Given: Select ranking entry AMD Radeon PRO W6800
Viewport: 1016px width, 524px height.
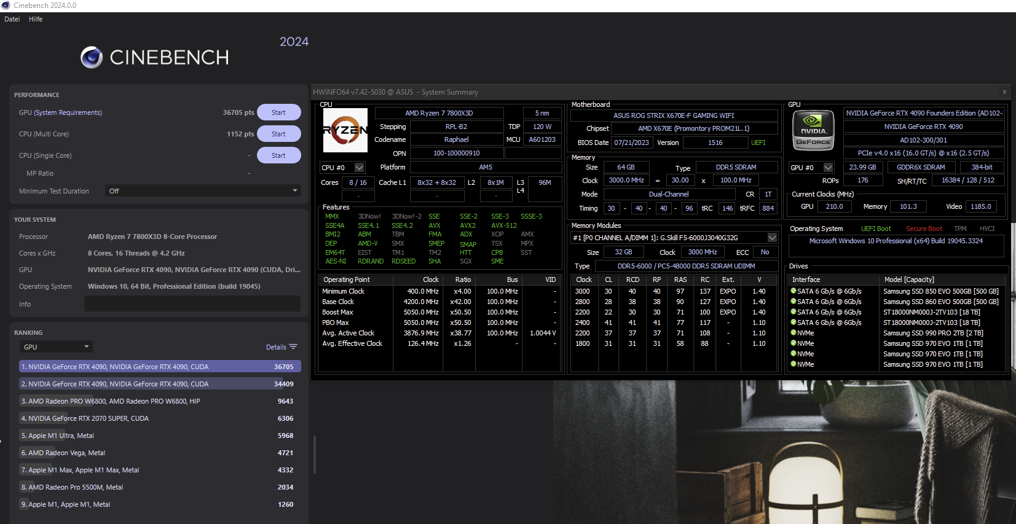Looking at the screenshot, I should (160, 401).
